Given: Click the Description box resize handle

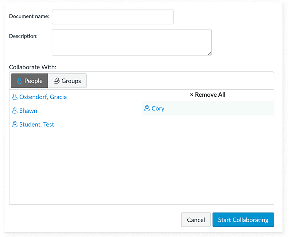Looking at the screenshot, I should pyautogui.click(x=210, y=54).
